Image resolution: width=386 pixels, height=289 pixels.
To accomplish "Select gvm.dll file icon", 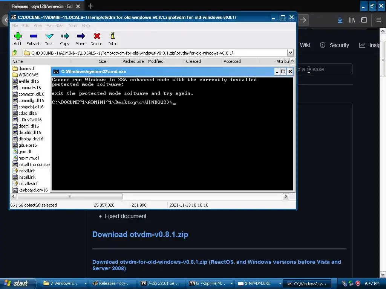I will [15, 151].
